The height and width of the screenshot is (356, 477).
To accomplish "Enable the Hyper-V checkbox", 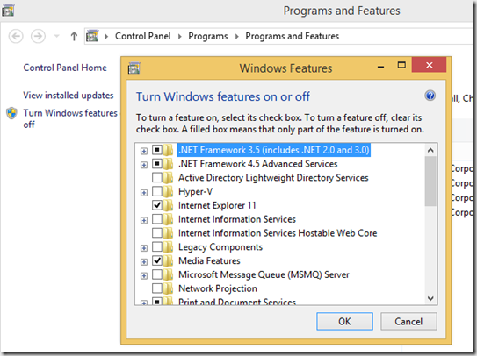I will pyautogui.click(x=157, y=191).
